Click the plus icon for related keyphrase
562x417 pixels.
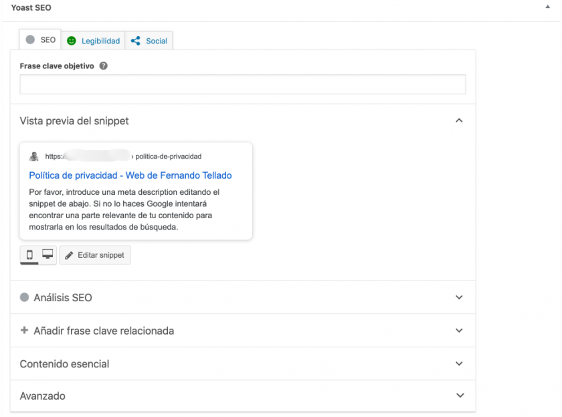25,331
